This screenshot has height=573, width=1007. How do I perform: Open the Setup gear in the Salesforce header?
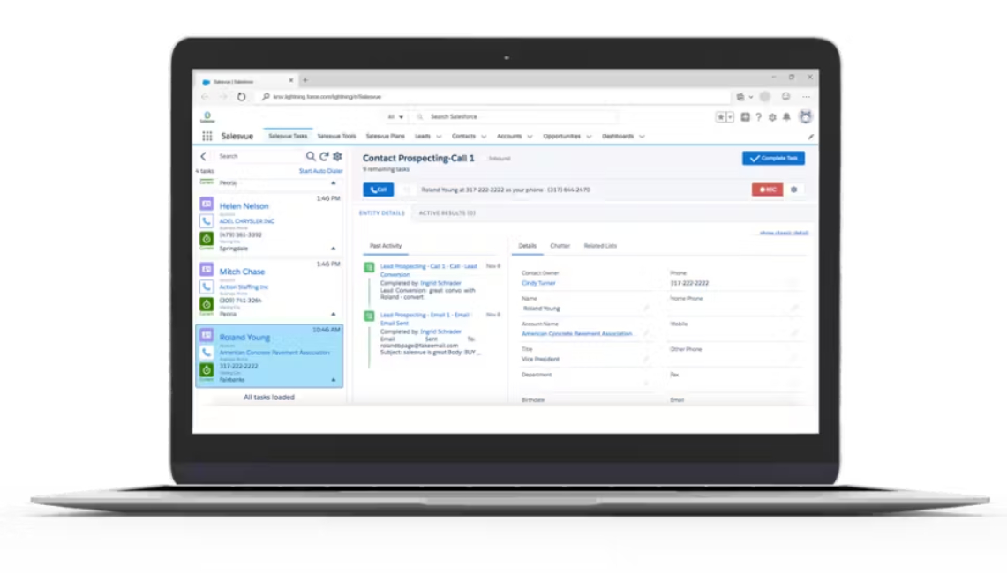coord(772,116)
